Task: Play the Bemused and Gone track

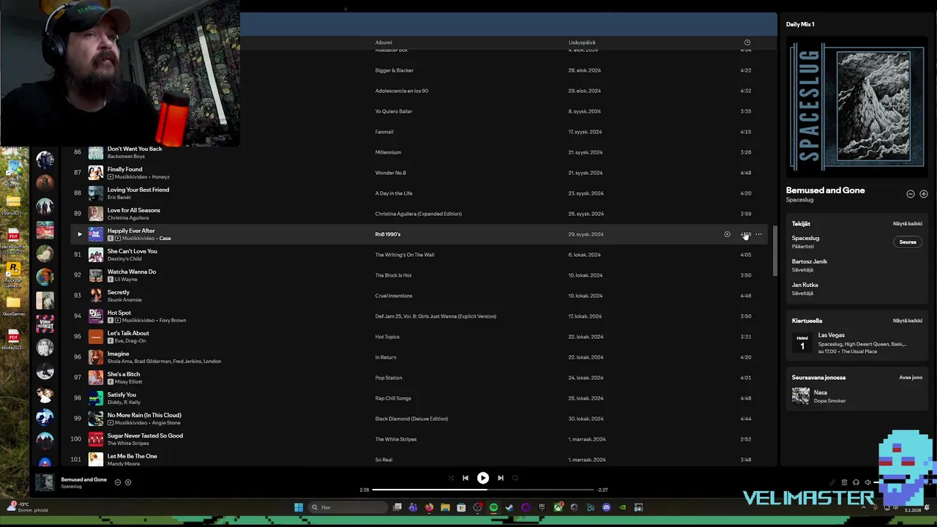Action: [482, 478]
